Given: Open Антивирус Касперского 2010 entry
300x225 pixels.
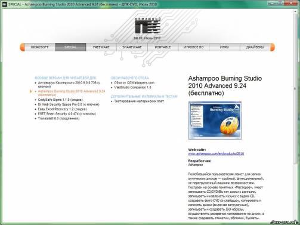Looking at the screenshot, I should coord(69,85).
